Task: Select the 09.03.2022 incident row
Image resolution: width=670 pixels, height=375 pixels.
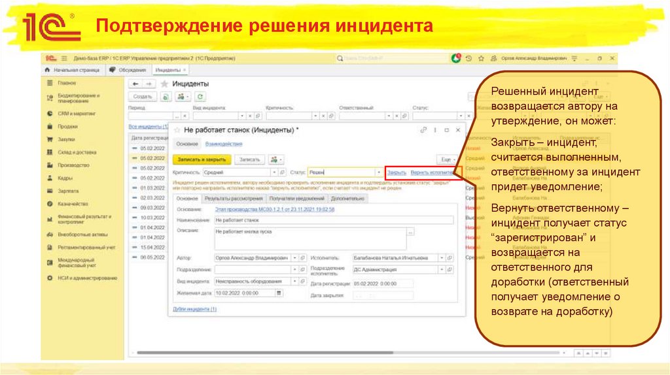Action: (149, 208)
